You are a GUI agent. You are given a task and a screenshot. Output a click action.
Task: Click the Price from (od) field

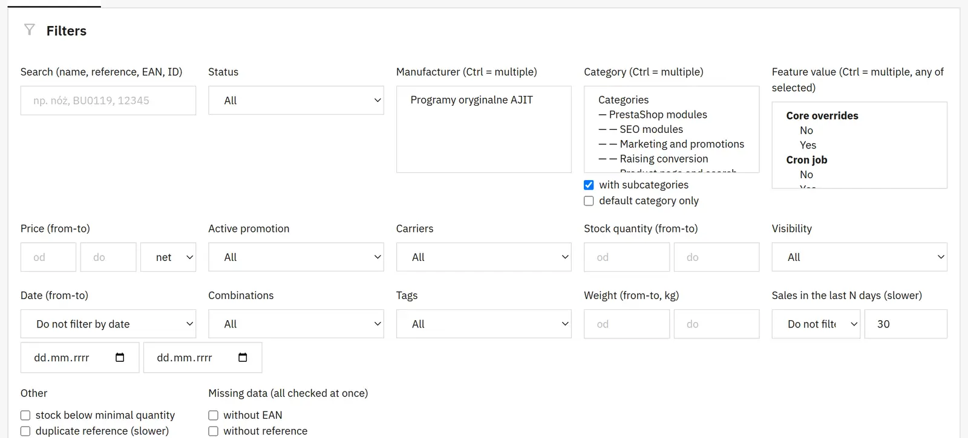coord(48,257)
